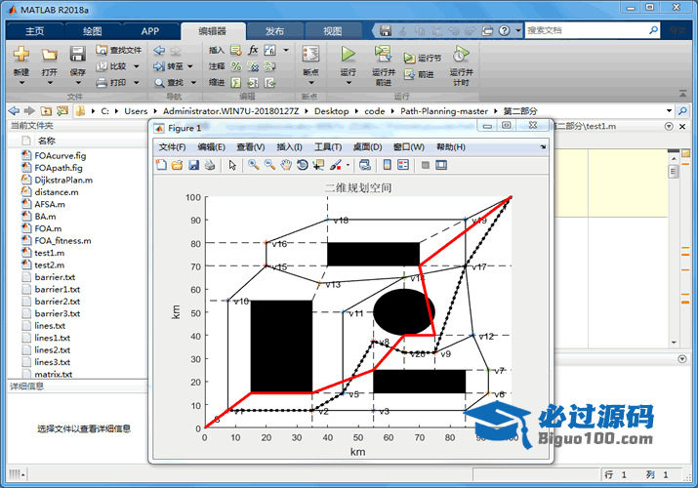Image resolution: width=698 pixels, height=488 pixels.
Task: Open dropdown arrow under Save (保存)
Action: click(x=78, y=83)
